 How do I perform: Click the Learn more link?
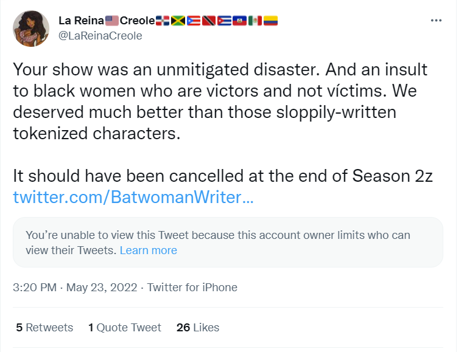pyautogui.click(x=148, y=250)
